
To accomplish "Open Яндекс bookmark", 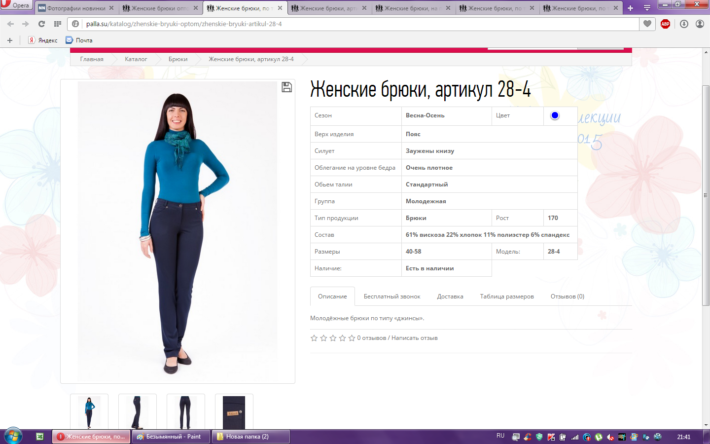I will pos(43,40).
